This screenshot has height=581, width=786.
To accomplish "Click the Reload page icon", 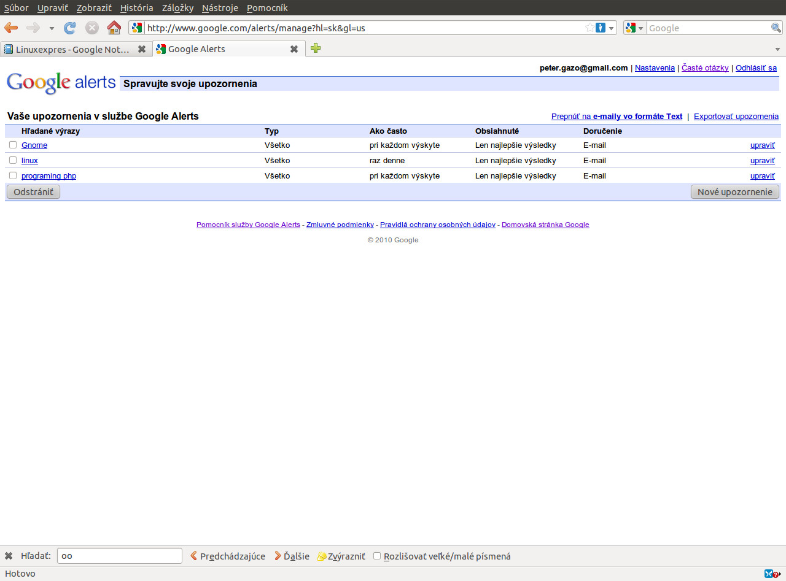I will click(70, 28).
